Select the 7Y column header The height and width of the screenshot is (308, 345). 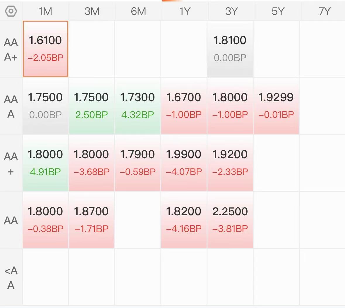pyautogui.click(x=324, y=11)
